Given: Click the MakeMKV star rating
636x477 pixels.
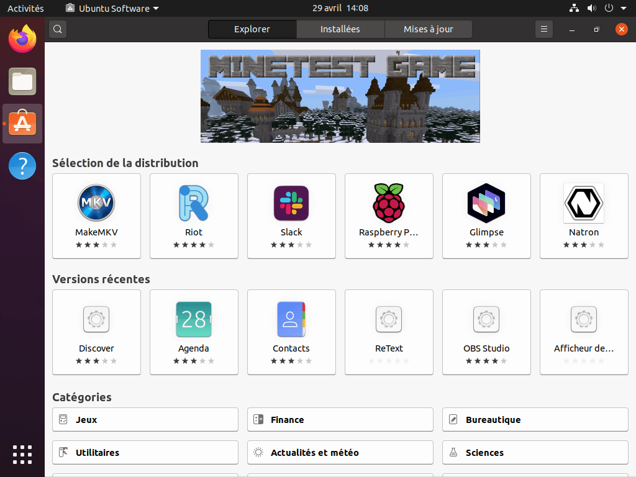Looking at the screenshot, I should coord(96,245).
